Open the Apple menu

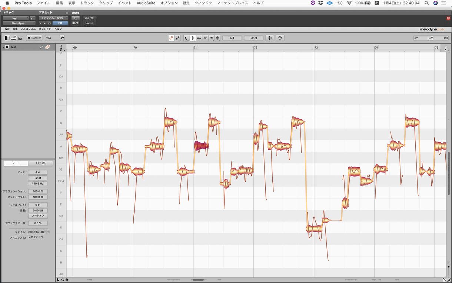pyautogui.click(x=7, y=3)
